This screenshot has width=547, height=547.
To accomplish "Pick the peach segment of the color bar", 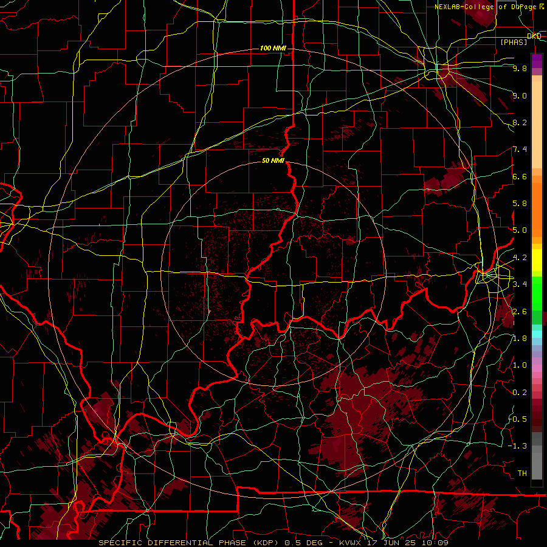I will [x=537, y=125].
